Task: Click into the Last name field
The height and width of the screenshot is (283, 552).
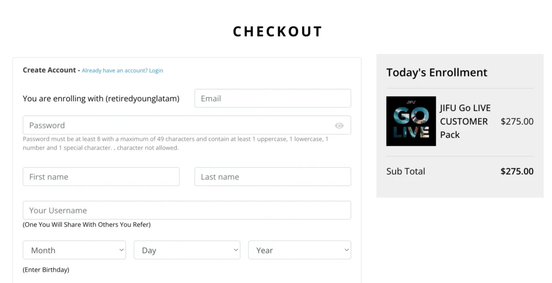Action: (273, 176)
